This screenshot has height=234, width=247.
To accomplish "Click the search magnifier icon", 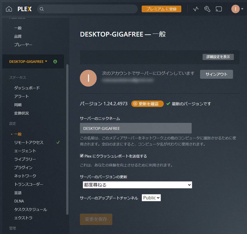I will 42,9.
